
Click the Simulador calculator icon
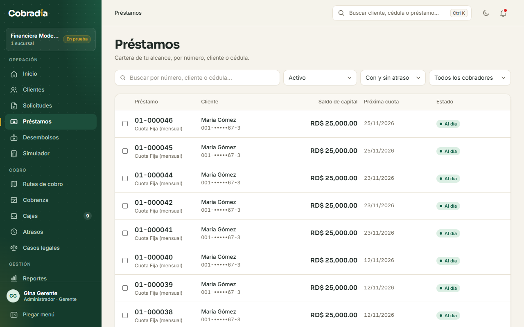[x=14, y=154]
